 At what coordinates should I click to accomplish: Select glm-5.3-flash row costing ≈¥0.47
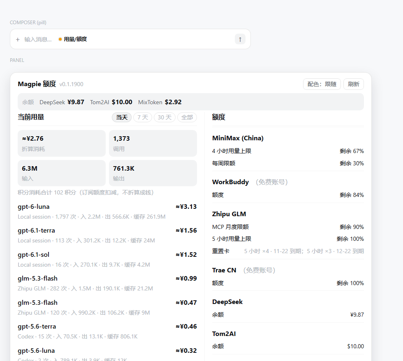pyautogui.click(x=107, y=307)
